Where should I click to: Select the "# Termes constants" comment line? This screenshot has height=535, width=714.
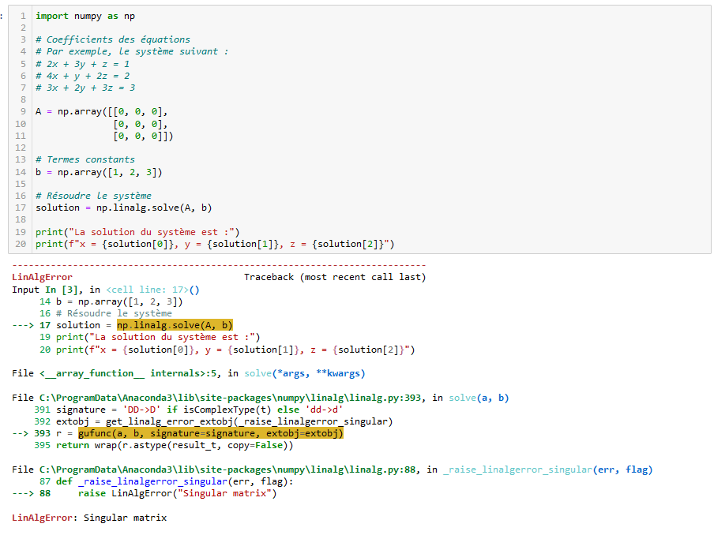pyautogui.click(x=85, y=159)
